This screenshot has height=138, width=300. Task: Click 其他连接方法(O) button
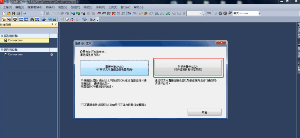[188, 68]
